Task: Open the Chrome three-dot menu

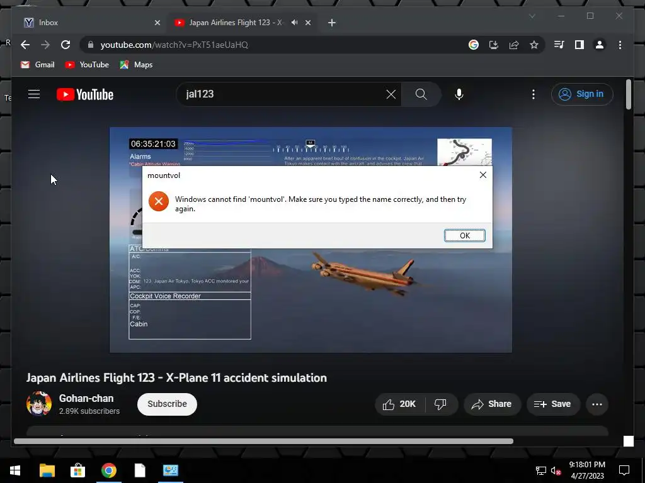Action: [x=620, y=45]
